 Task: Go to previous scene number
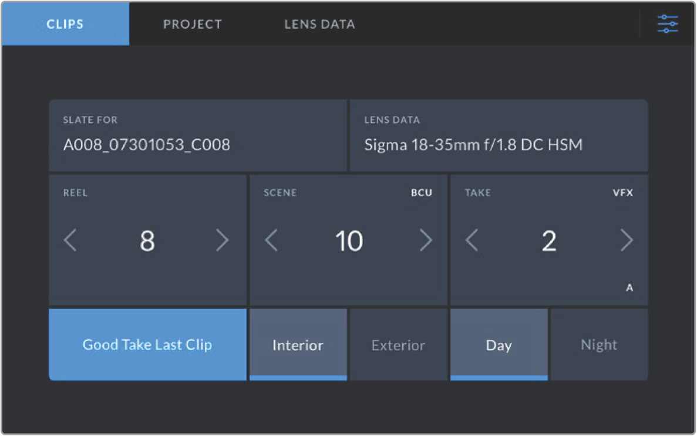272,240
